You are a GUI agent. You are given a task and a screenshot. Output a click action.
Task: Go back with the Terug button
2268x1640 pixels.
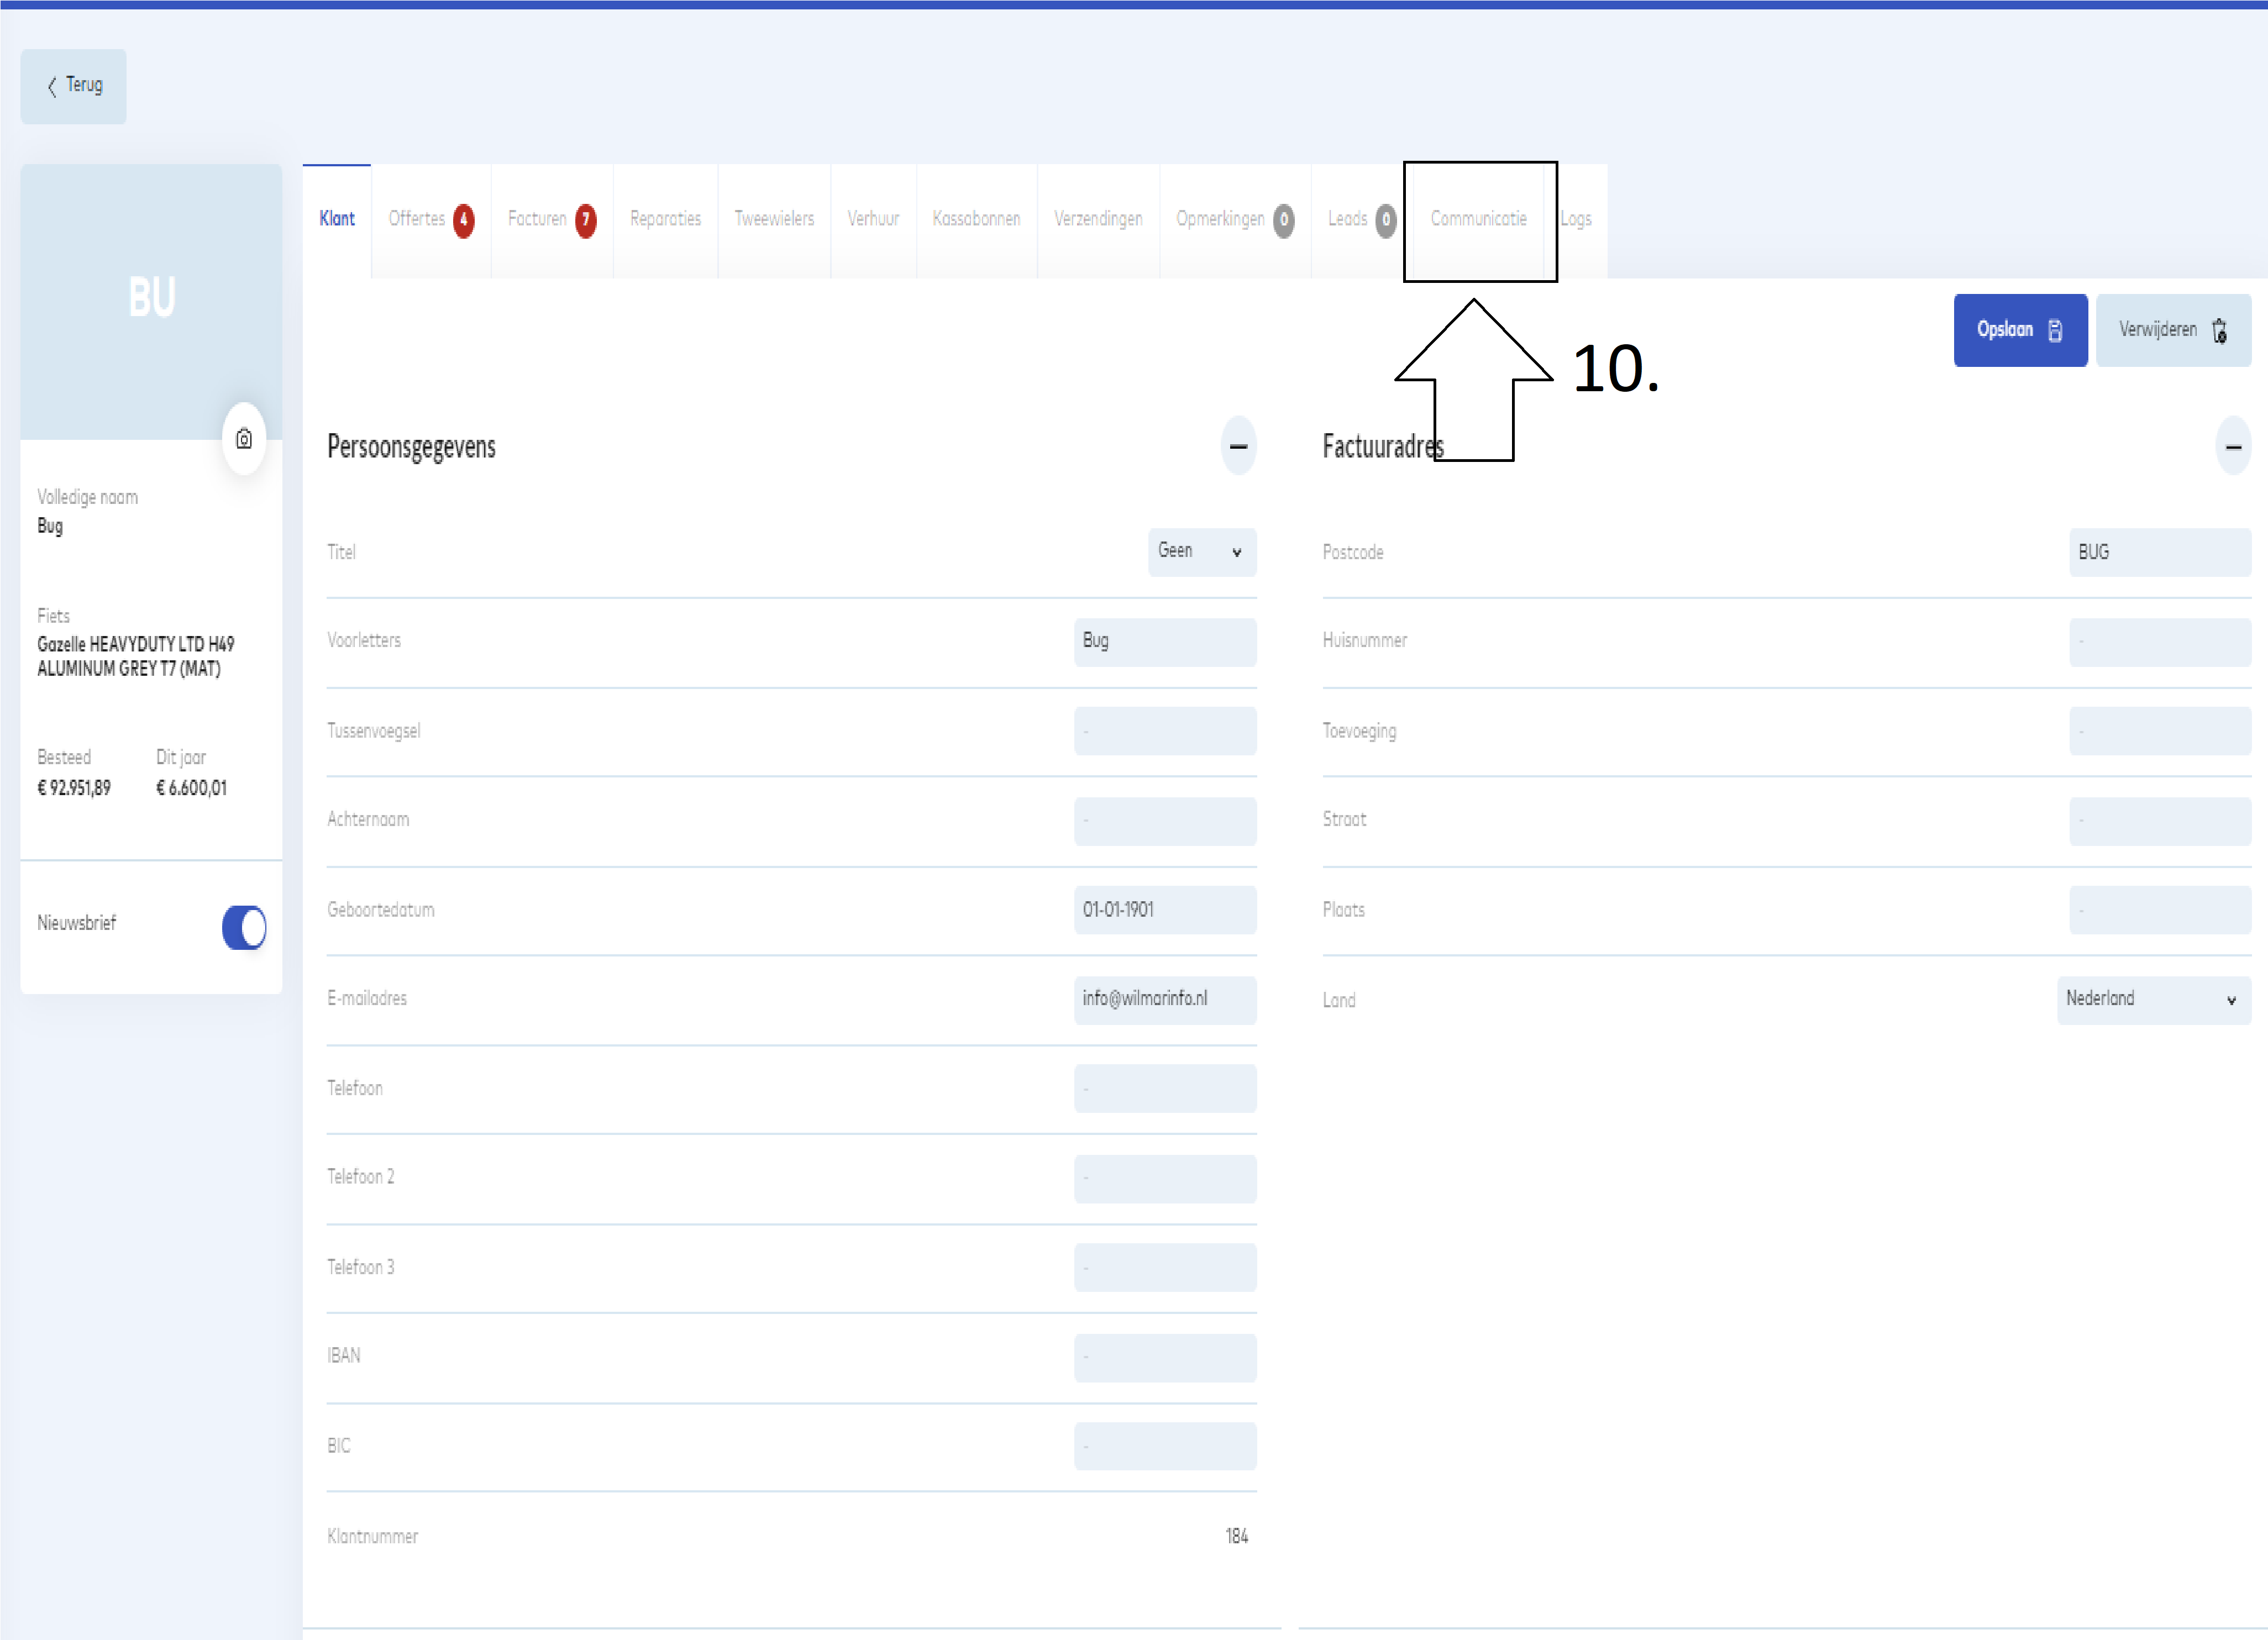74,86
